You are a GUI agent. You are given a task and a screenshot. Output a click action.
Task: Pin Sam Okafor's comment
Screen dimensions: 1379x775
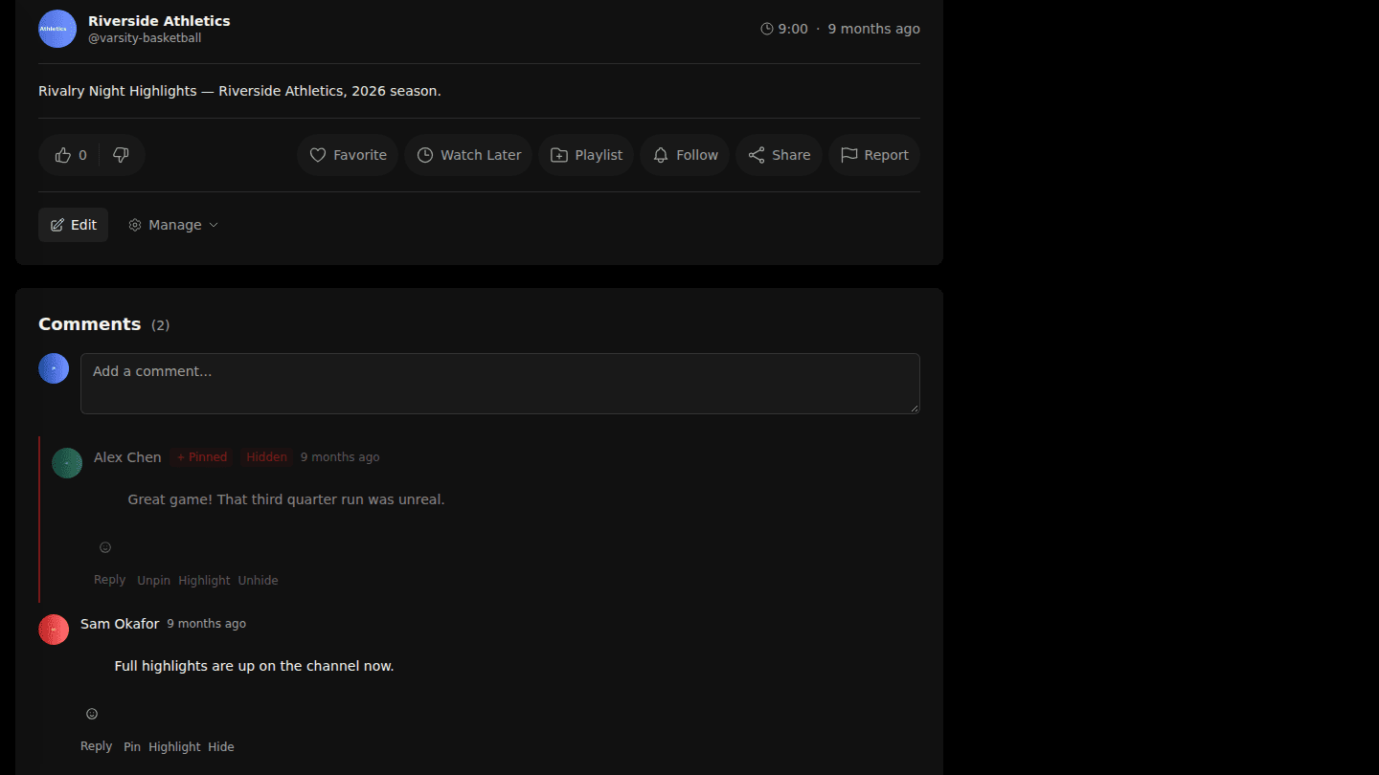click(x=132, y=747)
